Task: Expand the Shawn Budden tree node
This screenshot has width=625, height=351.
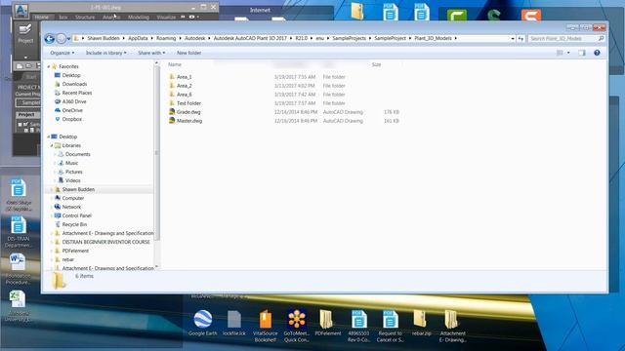Action: [52, 189]
